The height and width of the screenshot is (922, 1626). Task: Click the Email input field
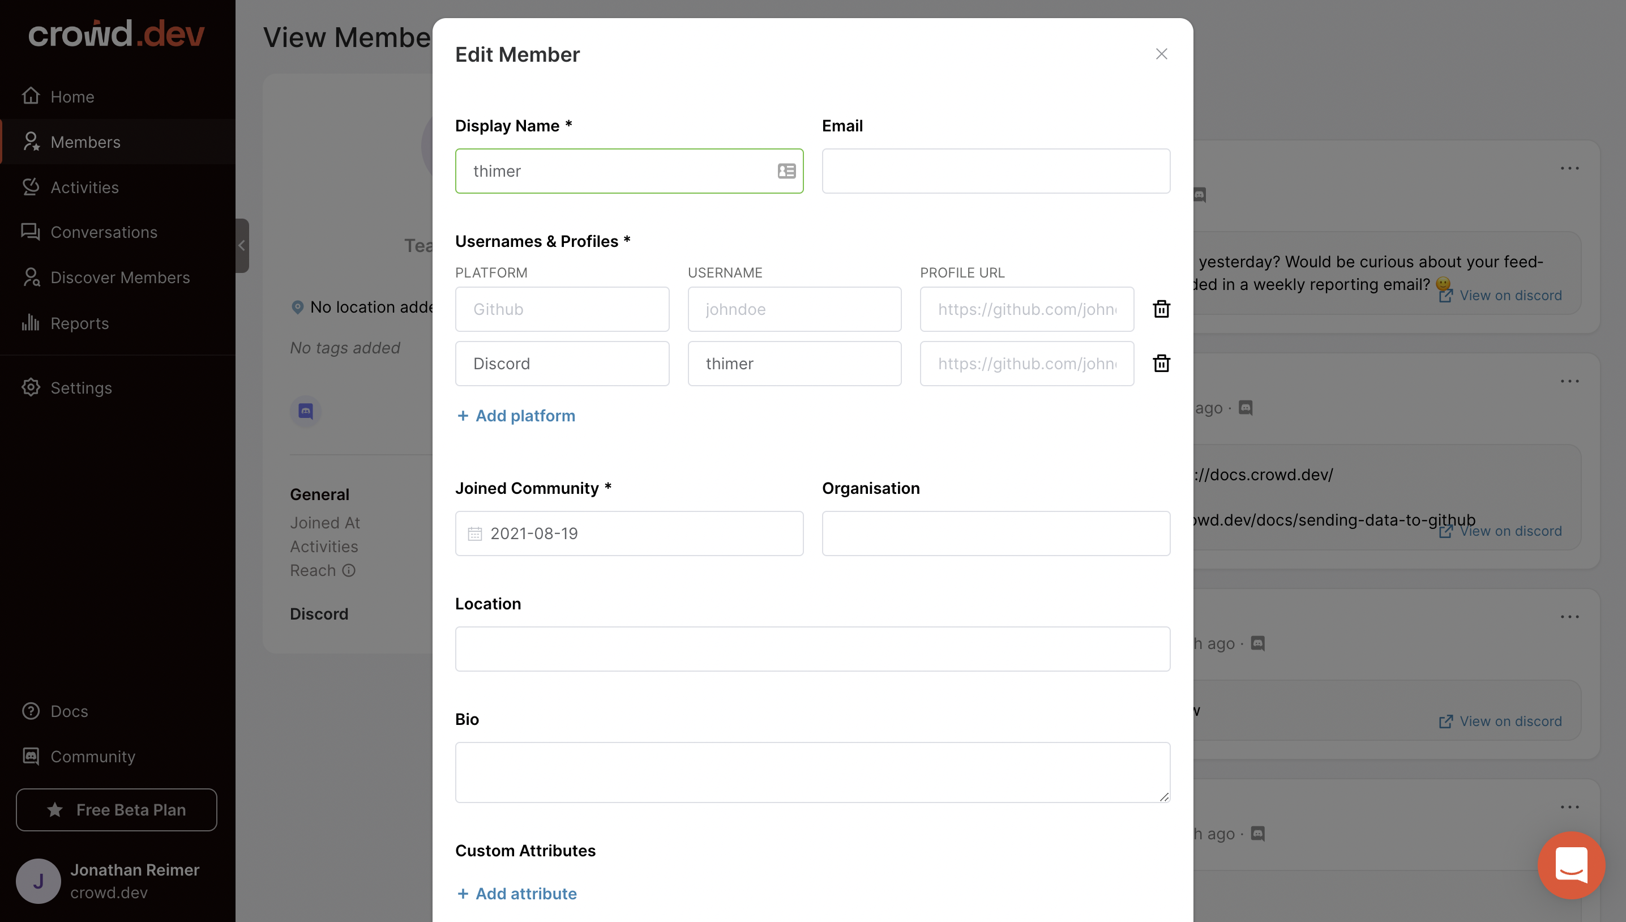[996, 171]
